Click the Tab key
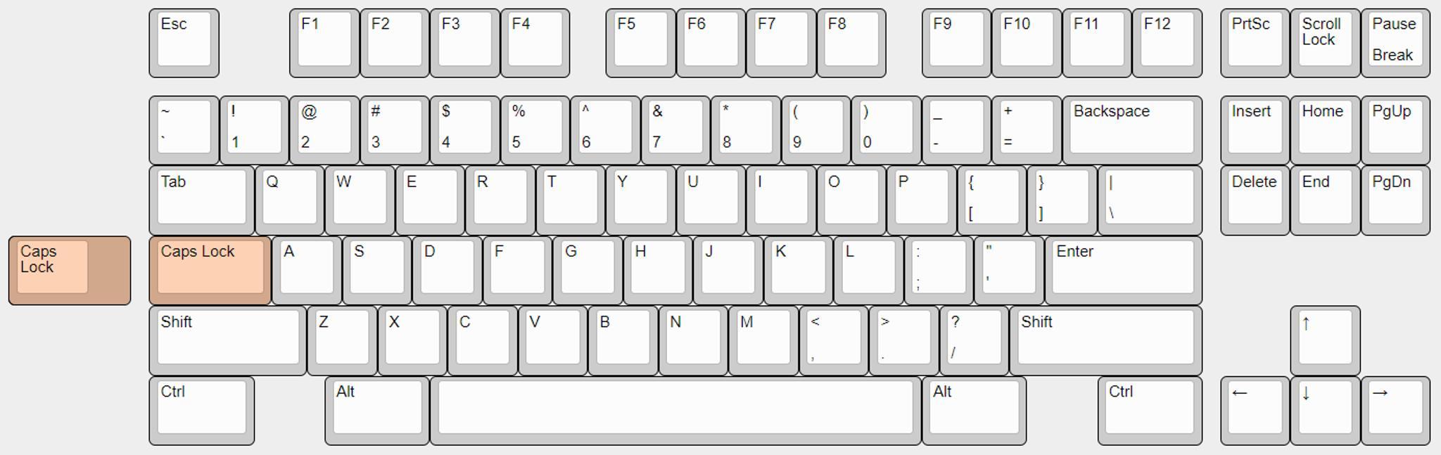This screenshot has width=1441, height=455. 201,200
